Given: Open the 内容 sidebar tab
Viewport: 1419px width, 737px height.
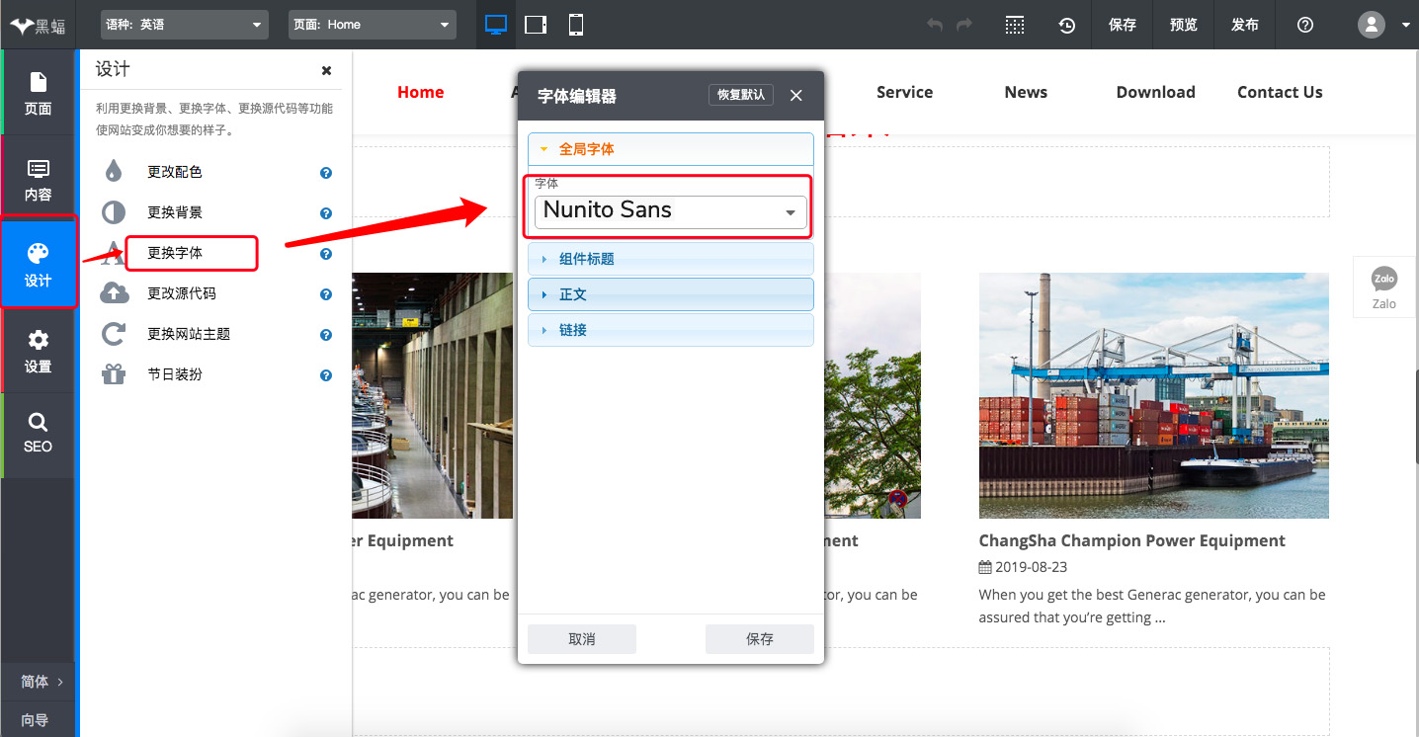Looking at the screenshot, I should click(38, 179).
